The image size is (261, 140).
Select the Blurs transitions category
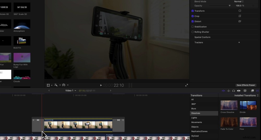[204, 109]
